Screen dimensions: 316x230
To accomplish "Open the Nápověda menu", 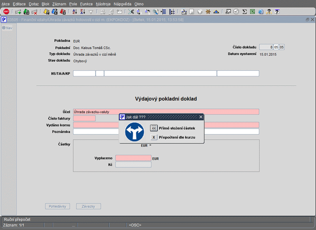I will coord(122,4).
